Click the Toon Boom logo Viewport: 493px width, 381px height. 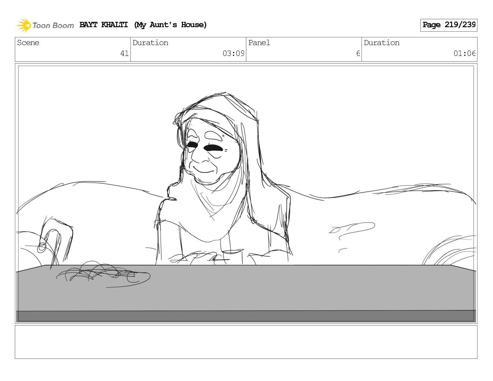click(x=45, y=25)
